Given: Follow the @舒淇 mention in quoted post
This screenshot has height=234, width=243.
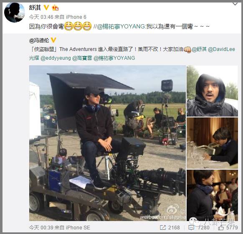Looking at the screenshot, I should pos(199,49).
